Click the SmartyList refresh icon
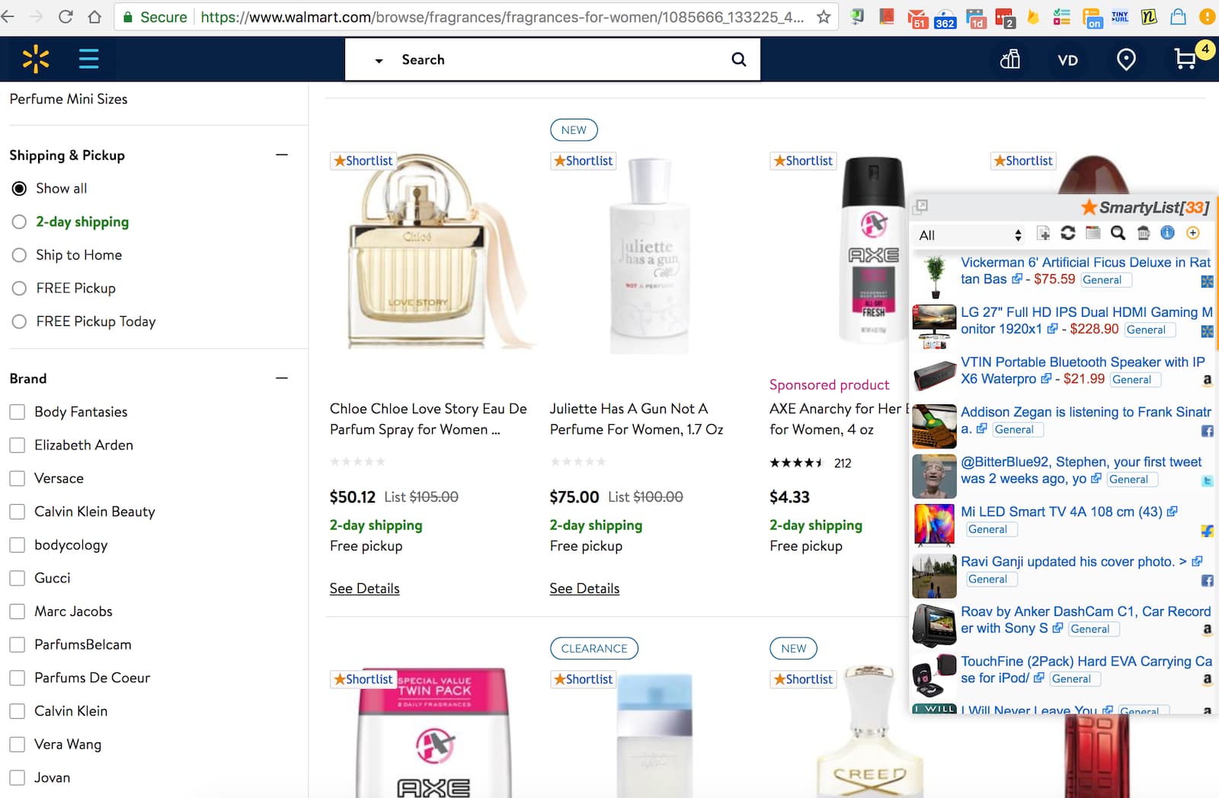 [1068, 233]
